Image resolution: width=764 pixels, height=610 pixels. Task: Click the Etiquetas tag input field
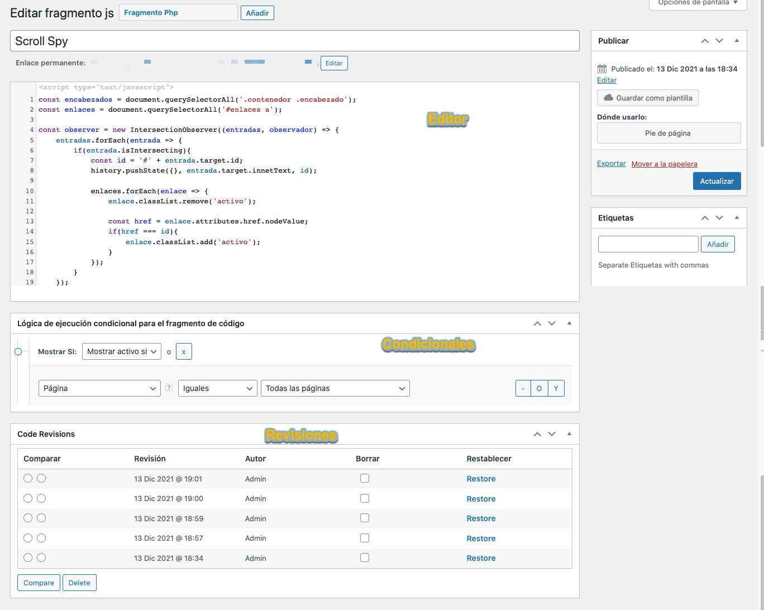pyautogui.click(x=648, y=244)
